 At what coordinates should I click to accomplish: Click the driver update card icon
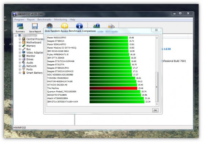pos(97,26)
